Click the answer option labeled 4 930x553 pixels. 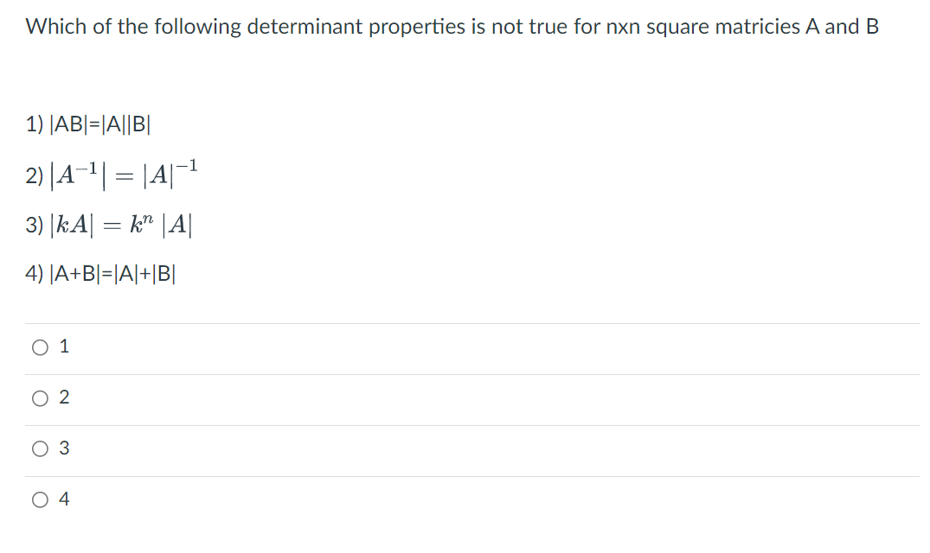click(62, 499)
